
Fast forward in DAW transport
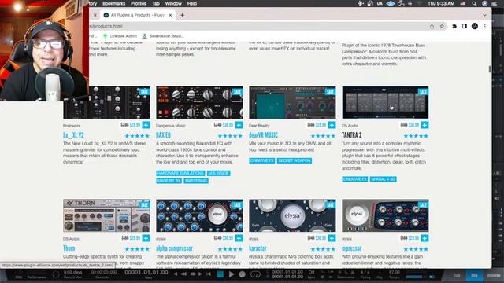[x=193, y=274]
